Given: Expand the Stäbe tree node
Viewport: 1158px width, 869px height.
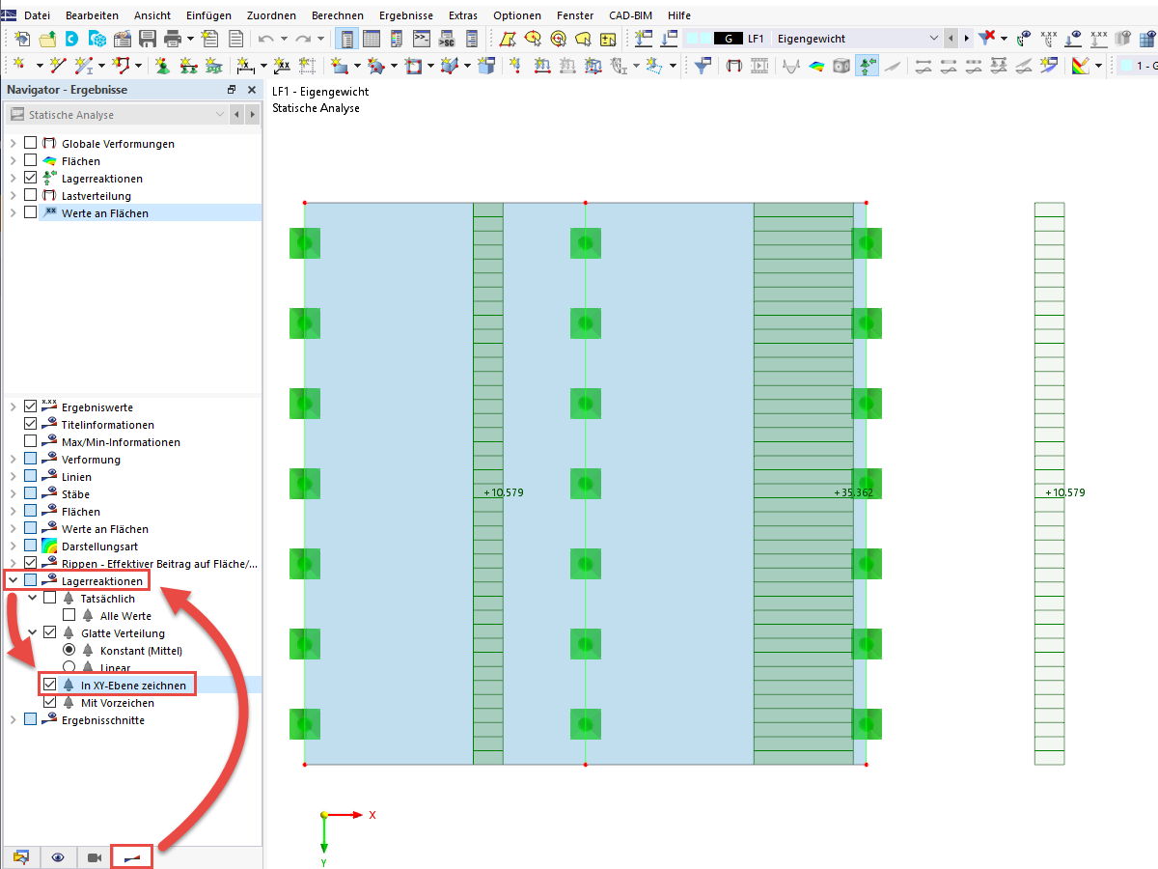Looking at the screenshot, I should 13,493.
